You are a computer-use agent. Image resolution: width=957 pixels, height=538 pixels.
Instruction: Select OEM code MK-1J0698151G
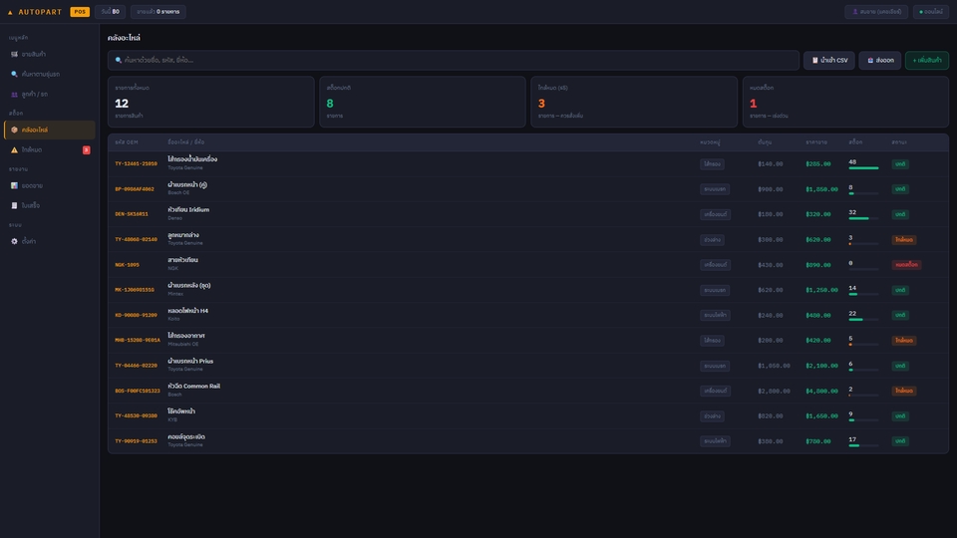[x=135, y=290]
